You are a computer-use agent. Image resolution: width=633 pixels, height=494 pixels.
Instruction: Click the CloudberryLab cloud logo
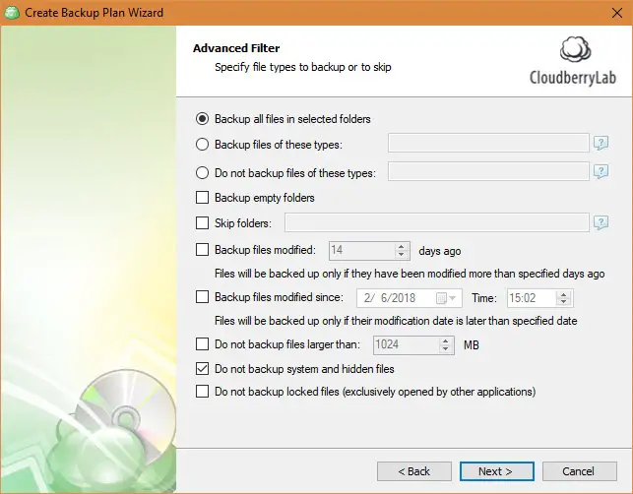tap(575, 49)
